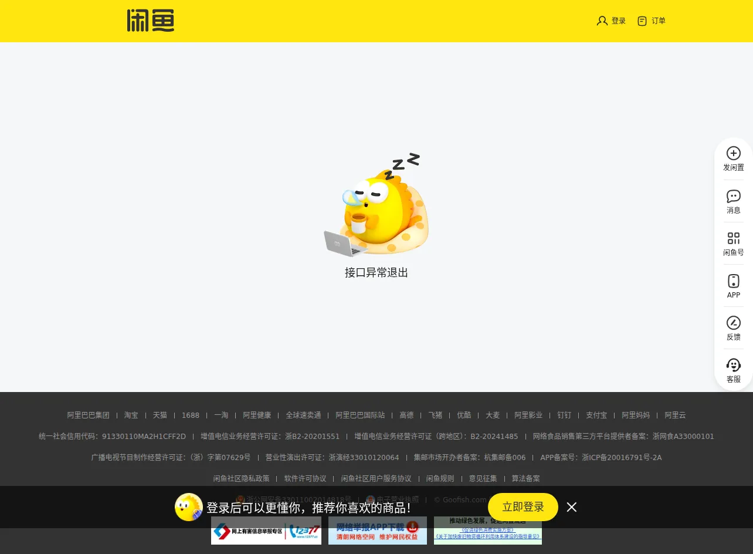
Task: Open the 飞猪 footer link
Action: click(435, 415)
